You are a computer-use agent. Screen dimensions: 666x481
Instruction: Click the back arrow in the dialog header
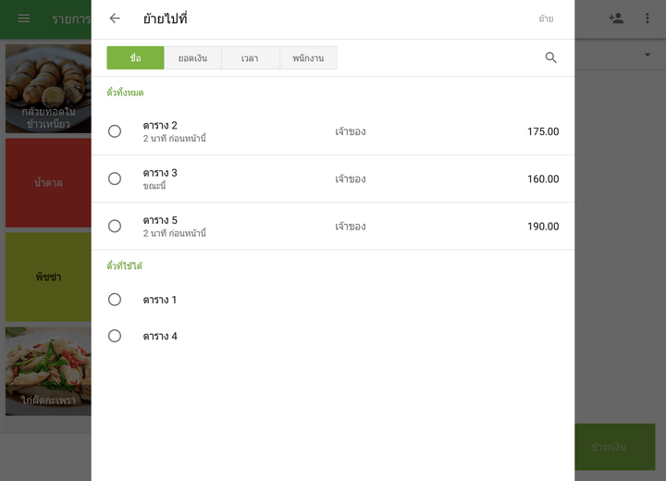tap(115, 18)
